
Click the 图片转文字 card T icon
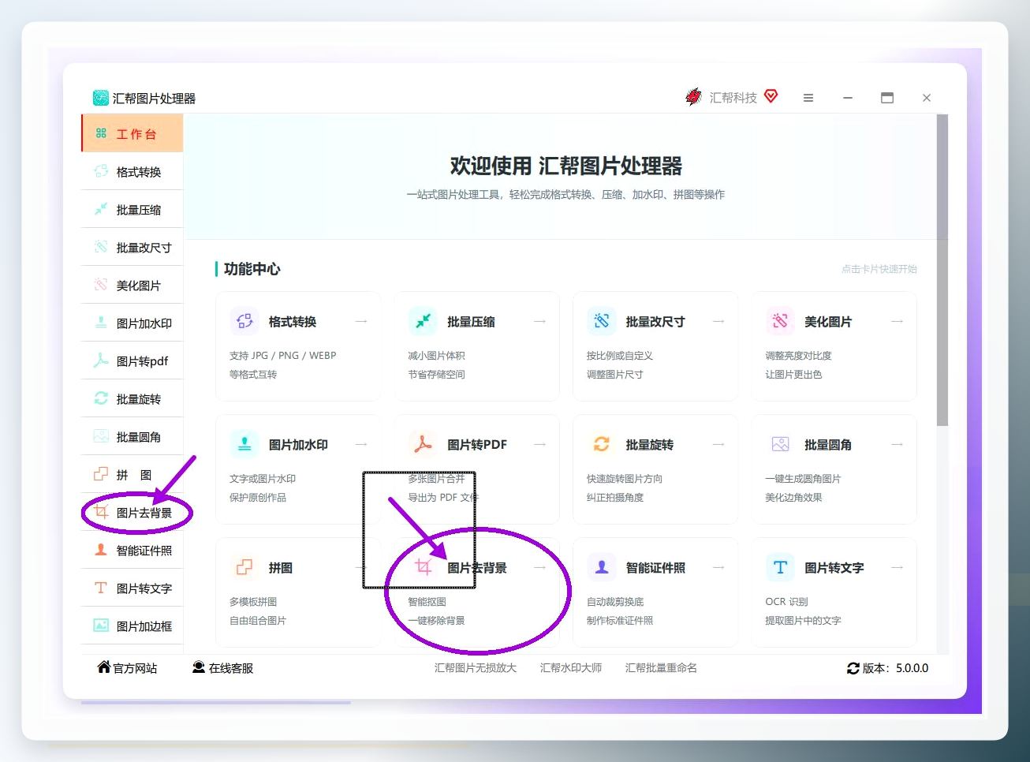click(780, 567)
